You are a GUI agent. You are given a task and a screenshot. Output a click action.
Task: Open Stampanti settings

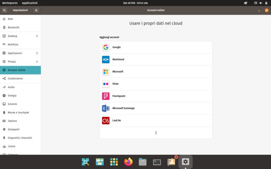coord(20,129)
